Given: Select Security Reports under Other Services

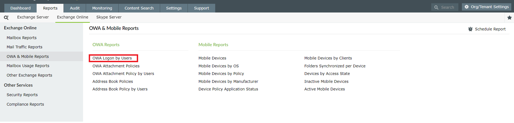Looking at the screenshot, I should [22, 95].
